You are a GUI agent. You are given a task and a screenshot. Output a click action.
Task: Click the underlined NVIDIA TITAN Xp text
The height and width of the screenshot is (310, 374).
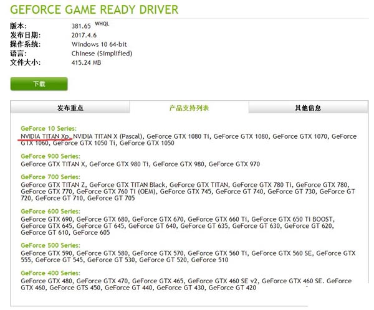(46, 136)
